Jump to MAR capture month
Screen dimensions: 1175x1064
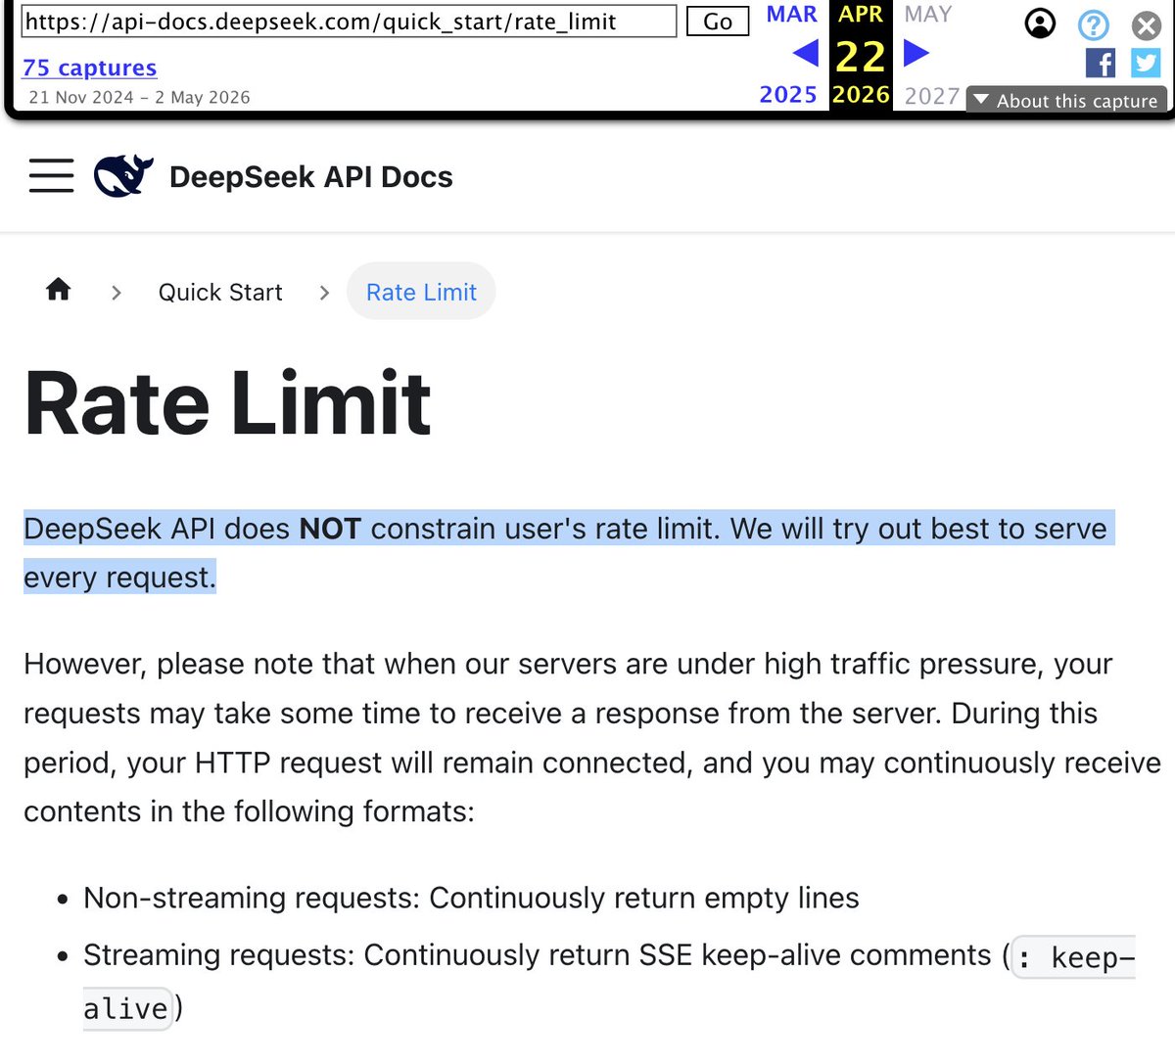click(x=791, y=15)
